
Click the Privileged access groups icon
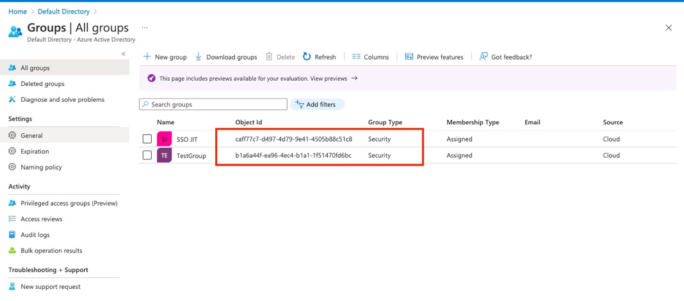coord(12,203)
